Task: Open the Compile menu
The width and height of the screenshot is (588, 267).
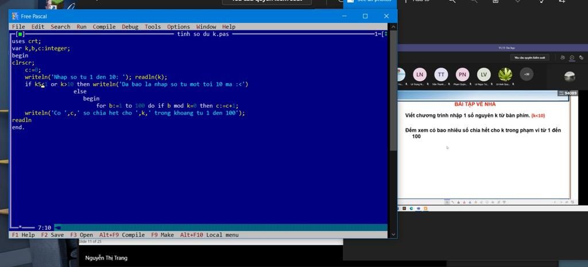Action: point(105,26)
